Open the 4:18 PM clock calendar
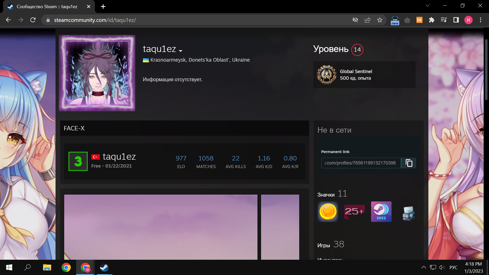 click(473, 267)
